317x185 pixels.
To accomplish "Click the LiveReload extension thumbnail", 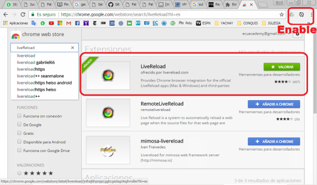I will (108, 75).
